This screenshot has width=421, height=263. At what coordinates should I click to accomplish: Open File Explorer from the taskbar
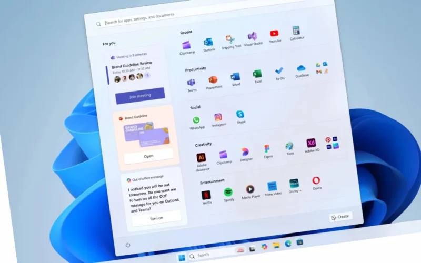pos(276,245)
